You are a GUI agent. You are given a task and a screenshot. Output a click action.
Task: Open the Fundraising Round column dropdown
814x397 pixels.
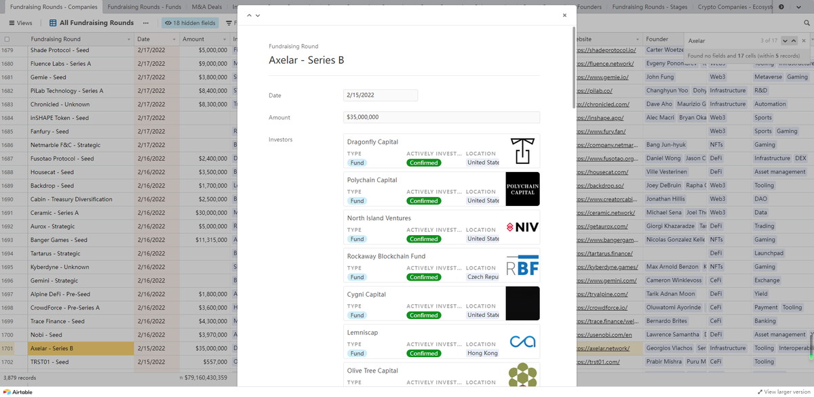click(x=129, y=39)
